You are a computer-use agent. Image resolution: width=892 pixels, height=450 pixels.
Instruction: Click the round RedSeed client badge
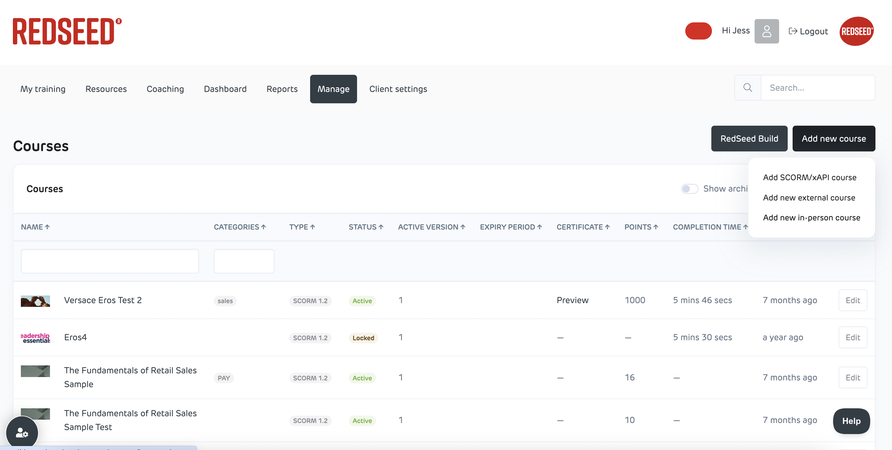tap(856, 31)
